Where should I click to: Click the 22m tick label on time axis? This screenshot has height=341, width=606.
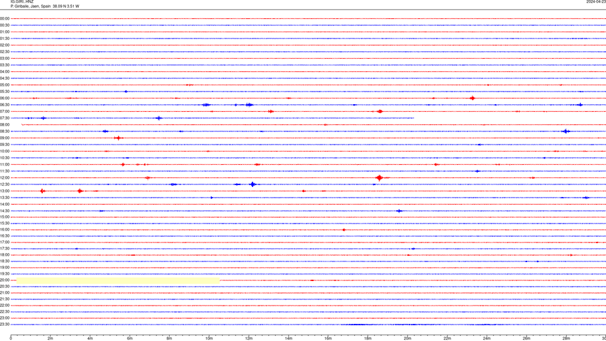point(447,338)
